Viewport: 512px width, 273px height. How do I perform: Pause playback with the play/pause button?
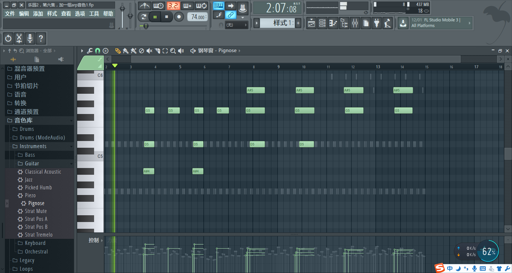(155, 16)
